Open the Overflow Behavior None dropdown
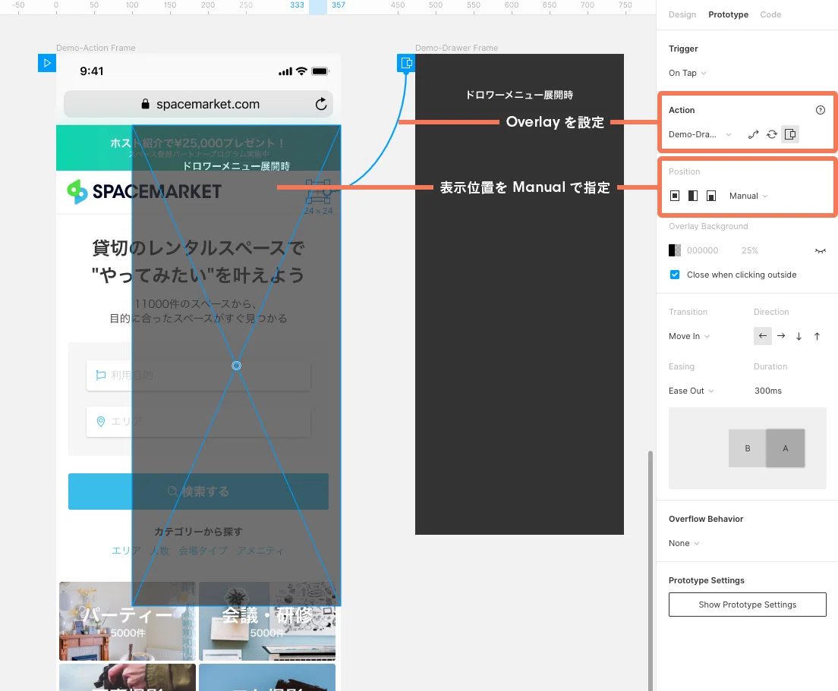 (684, 543)
